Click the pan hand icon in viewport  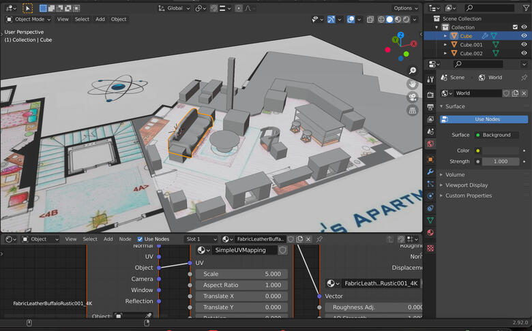(413, 84)
